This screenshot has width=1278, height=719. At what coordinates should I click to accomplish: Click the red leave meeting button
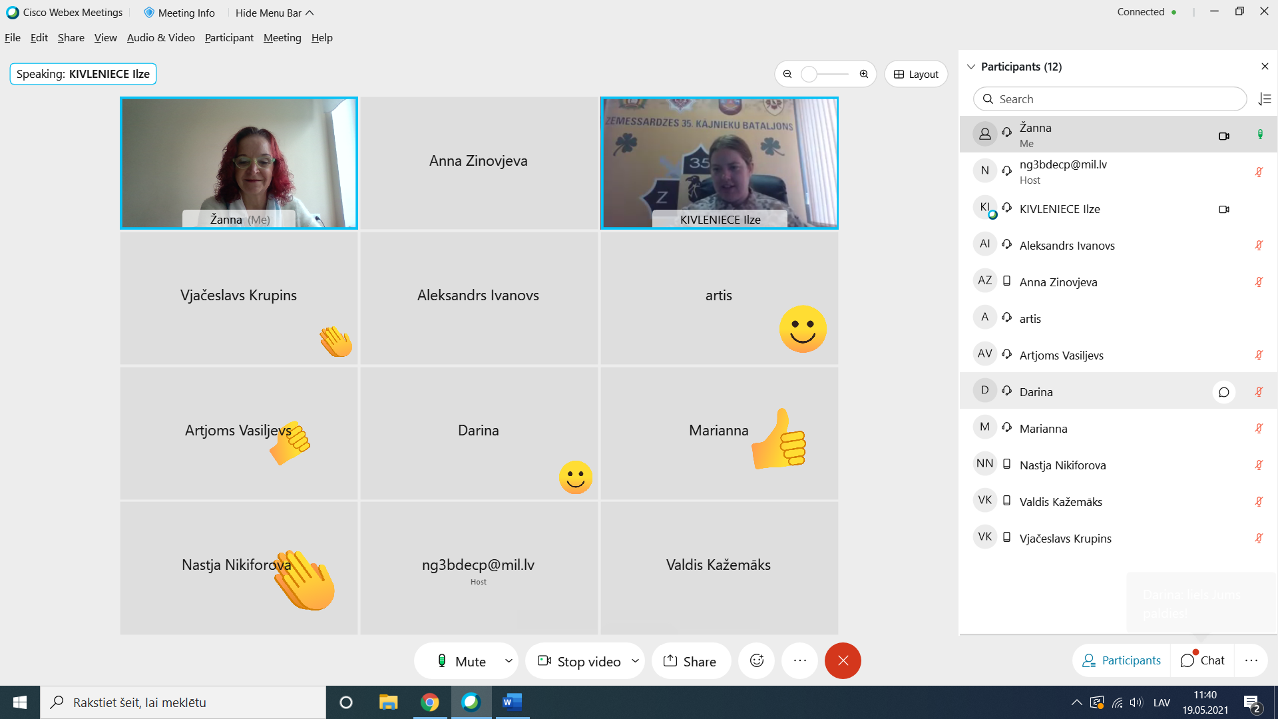pyautogui.click(x=843, y=660)
